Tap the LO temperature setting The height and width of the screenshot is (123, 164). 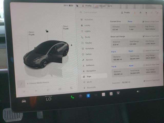(x=49, y=99)
